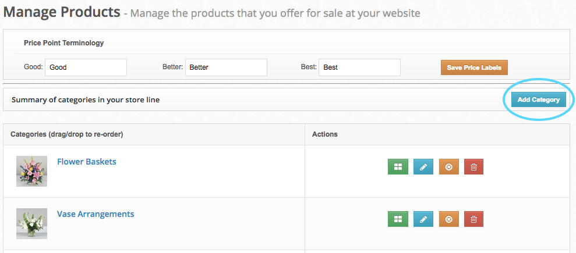The height and width of the screenshot is (253, 576).
Task: Click the Add Category button
Action: pos(538,99)
